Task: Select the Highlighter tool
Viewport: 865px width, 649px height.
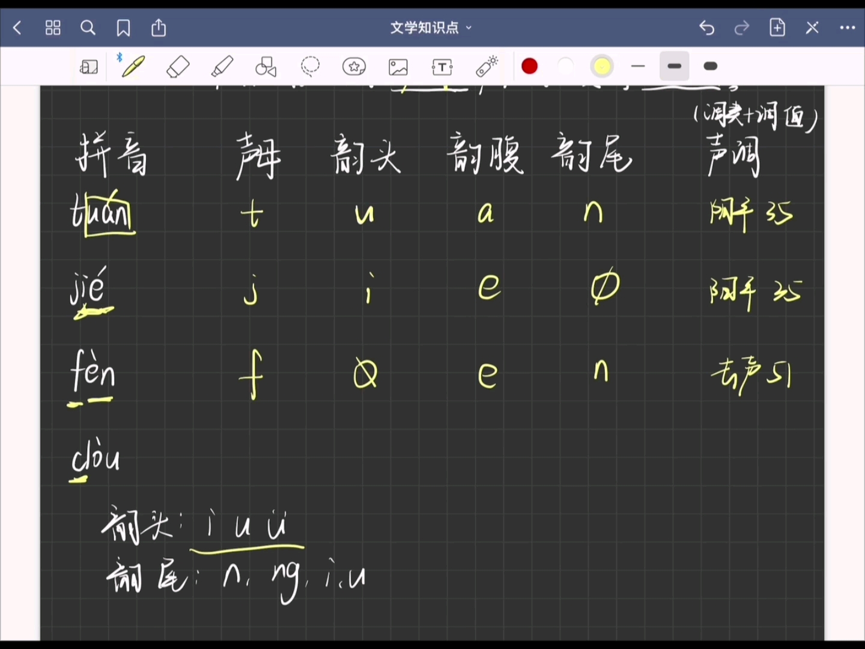Action: (x=222, y=66)
